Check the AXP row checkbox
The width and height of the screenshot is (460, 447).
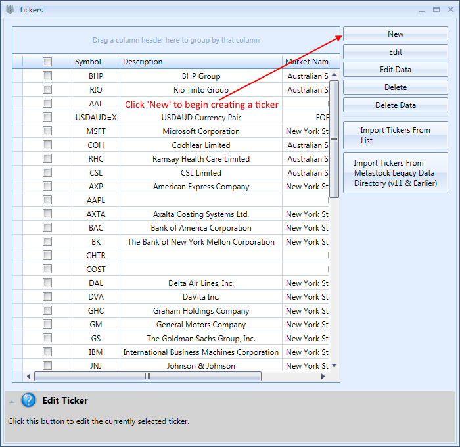tap(47, 186)
